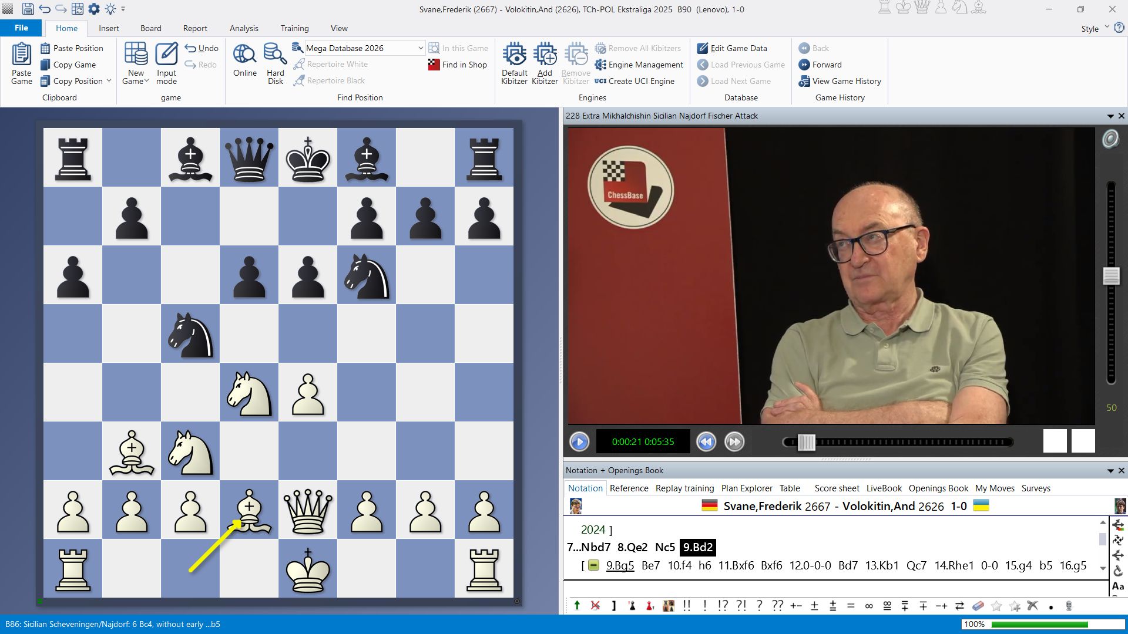Click the Add Kibitzer icon
This screenshot has height=634, width=1128.
(545, 55)
